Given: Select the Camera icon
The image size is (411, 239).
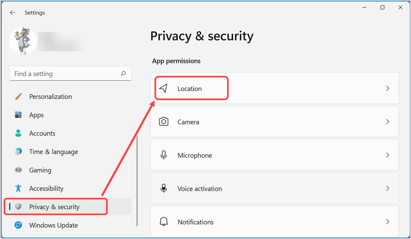Looking at the screenshot, I should (x=164, y=122).
